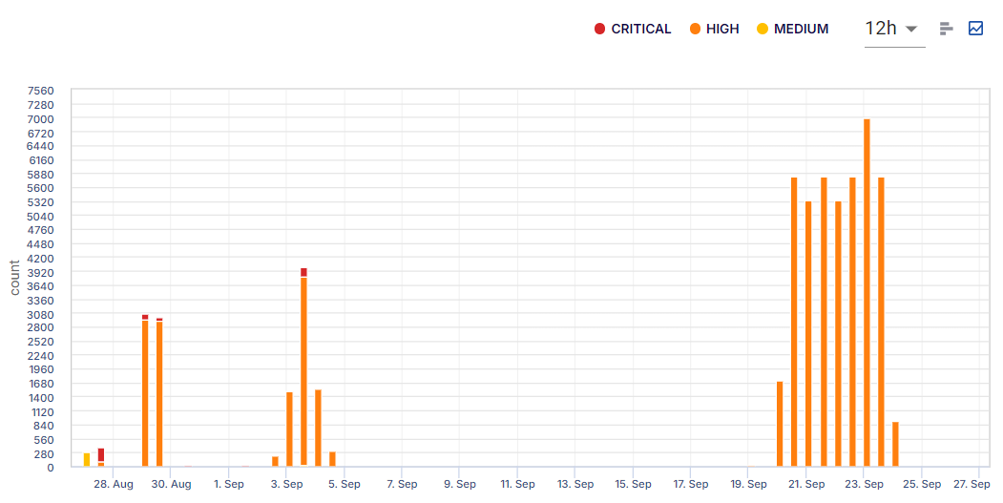
Task: Toggle the MEDIUM legend entry
Action: pos(801,30)
